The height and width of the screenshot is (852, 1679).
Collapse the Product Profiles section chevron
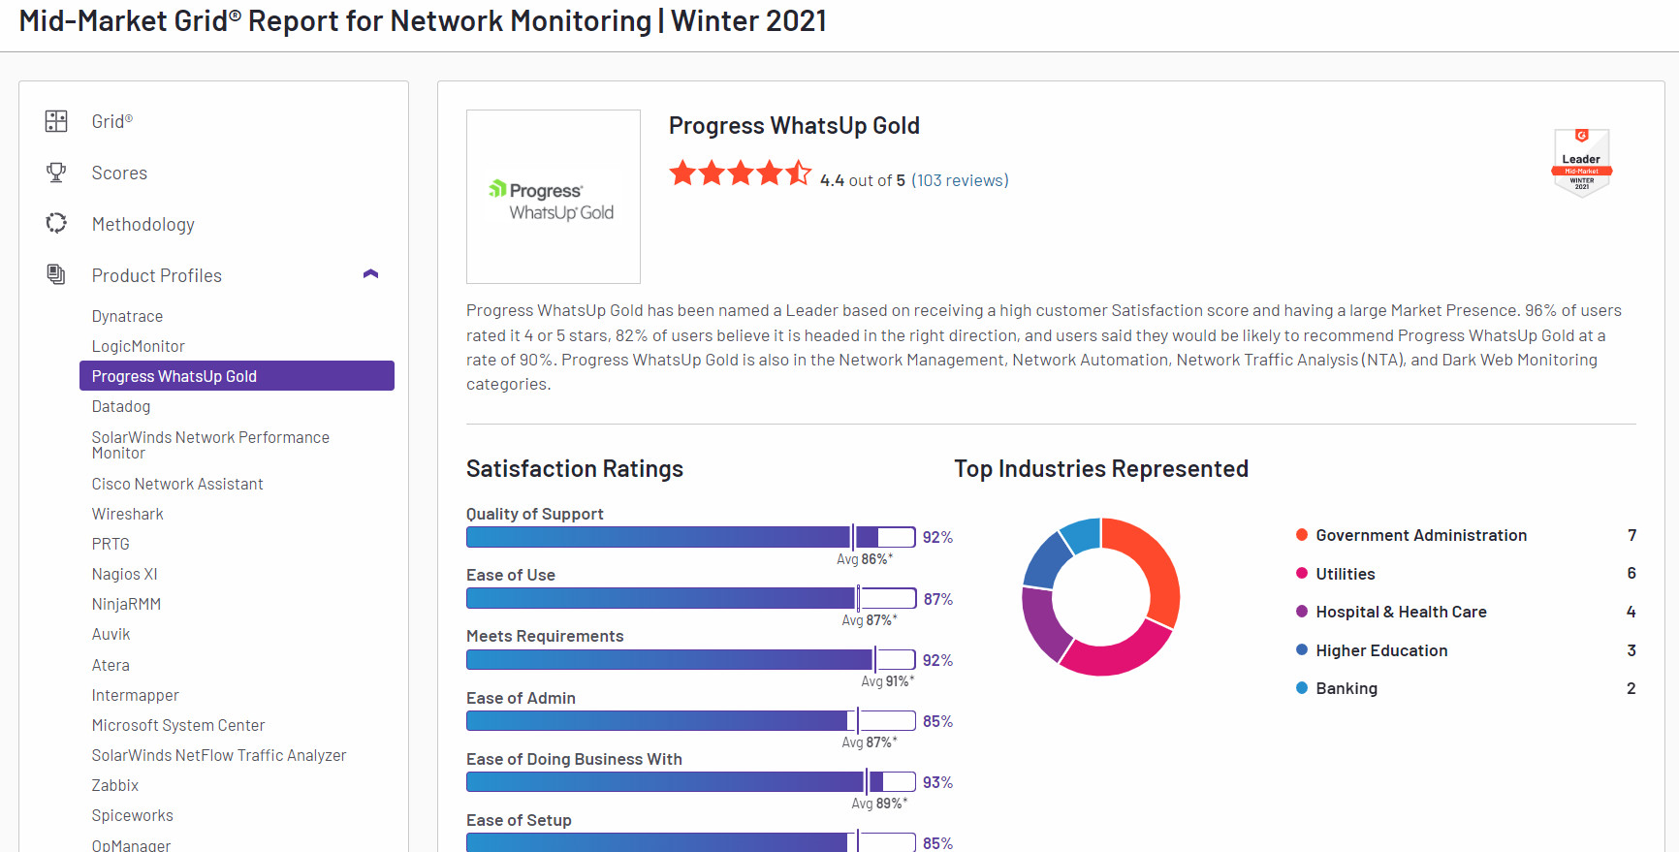coord(370,274)
